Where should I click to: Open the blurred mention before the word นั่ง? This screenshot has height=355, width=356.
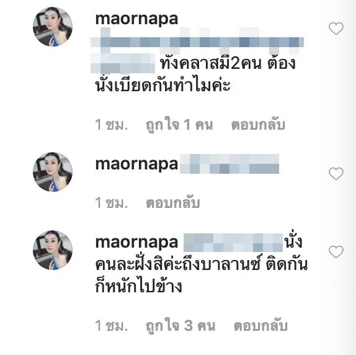coord(233,243)
